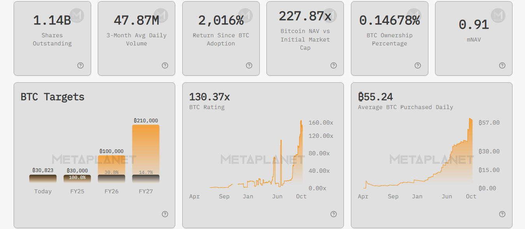This screenshot has height=229, width=525.
Task: Show info for Average BTC Purchased Daily
Action: point(502,214)
